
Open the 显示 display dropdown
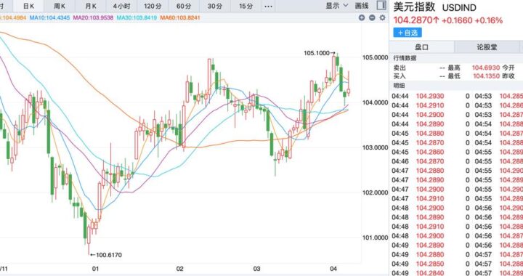tap(337, 6)
